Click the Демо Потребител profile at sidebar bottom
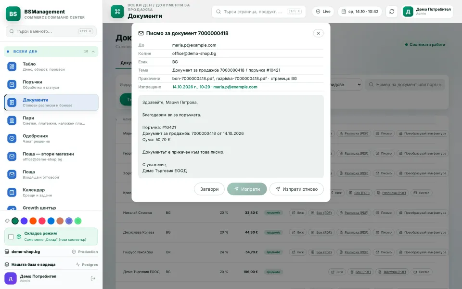This screenshot has height=289, width=462. click(51, 278)
